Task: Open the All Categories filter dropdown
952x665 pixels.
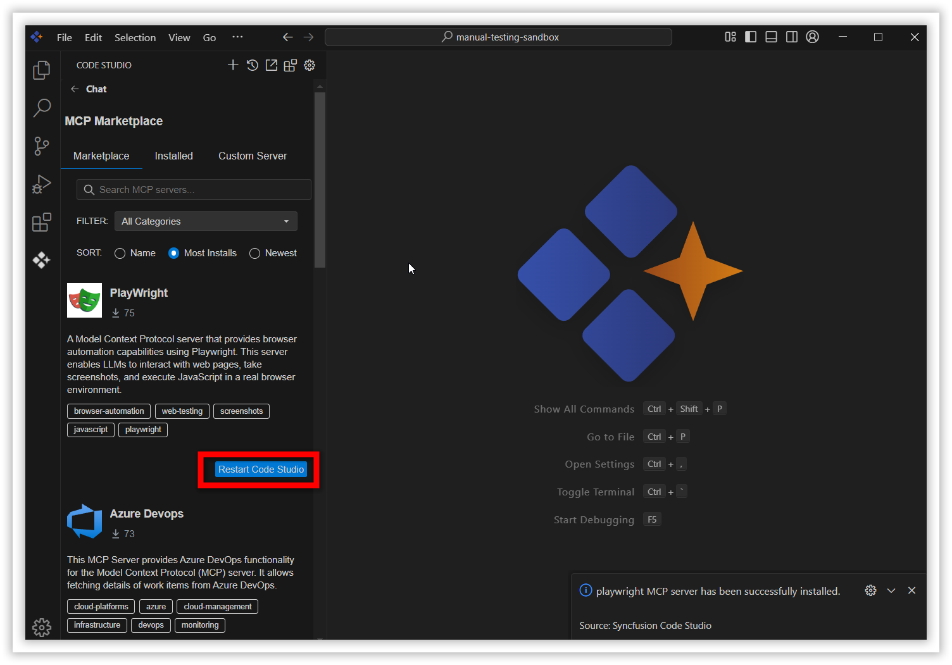Action: tap(206, 221)
